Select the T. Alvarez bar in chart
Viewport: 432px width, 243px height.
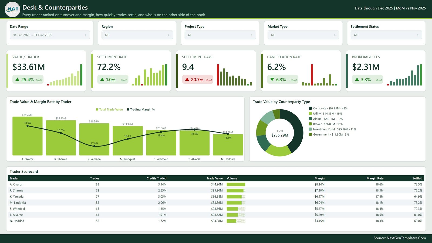pyautogui.click(x=194, y=143)
